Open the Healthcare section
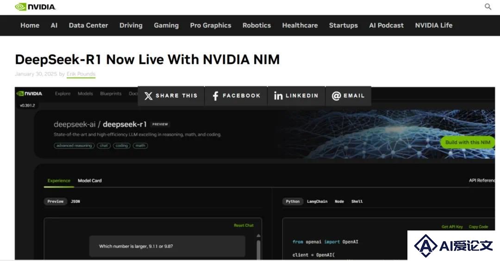This screenshot has height=261, width=500. [x=300, y=25]
